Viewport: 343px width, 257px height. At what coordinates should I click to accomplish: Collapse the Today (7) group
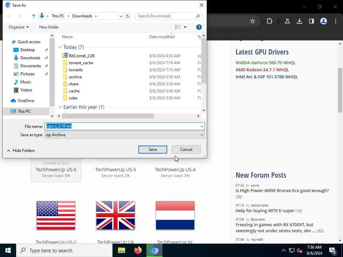tap(60, 47)
